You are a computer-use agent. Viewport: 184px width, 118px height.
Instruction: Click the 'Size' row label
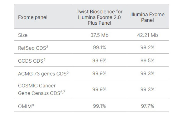[23, 35]
